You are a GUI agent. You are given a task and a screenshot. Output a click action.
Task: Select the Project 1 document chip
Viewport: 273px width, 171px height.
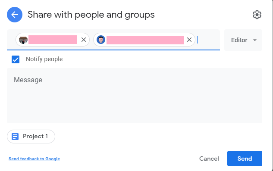[31, 137]
